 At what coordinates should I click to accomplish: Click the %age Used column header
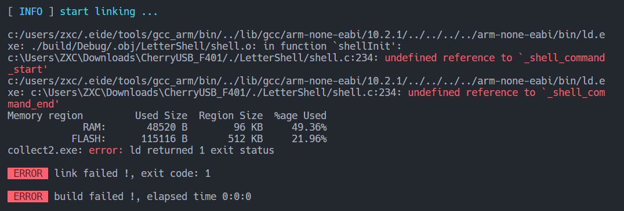(x=300, y=116)
